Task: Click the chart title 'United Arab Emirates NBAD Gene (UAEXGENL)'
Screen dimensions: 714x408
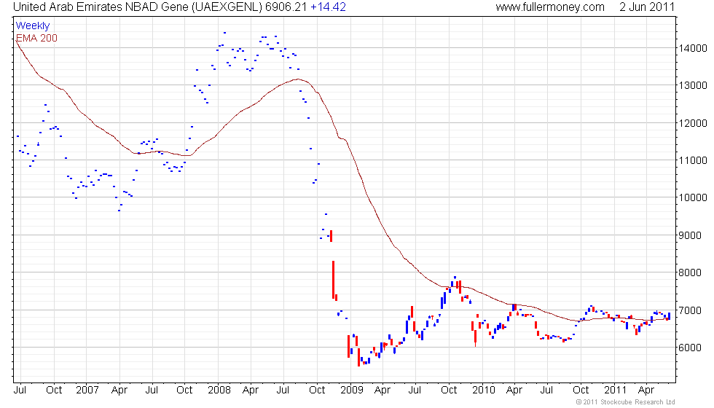Action: (138, 7)
